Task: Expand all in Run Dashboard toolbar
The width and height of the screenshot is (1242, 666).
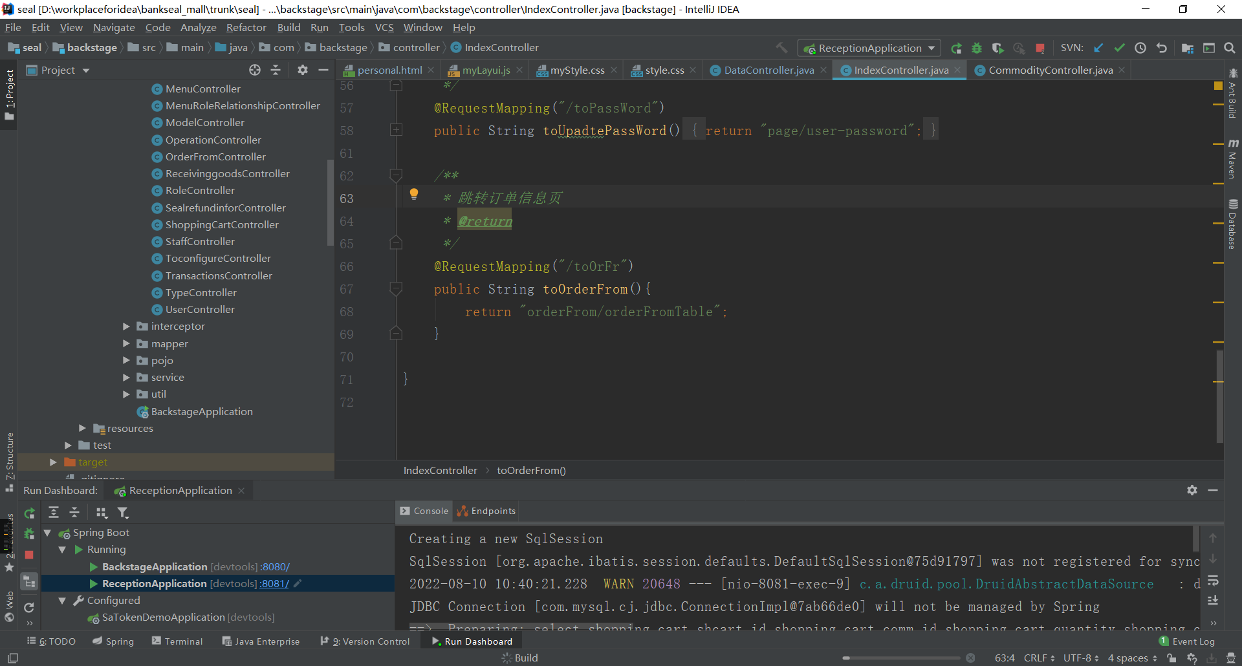Action: coord(54,513)
